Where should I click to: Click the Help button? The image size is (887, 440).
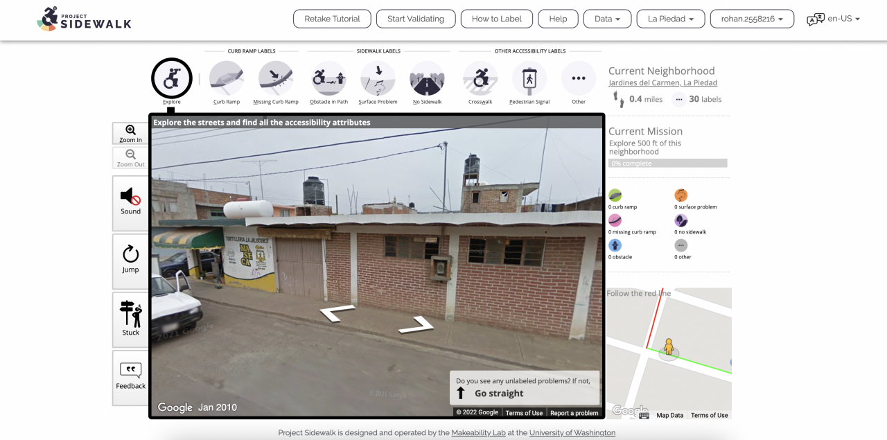pos(558,19)
